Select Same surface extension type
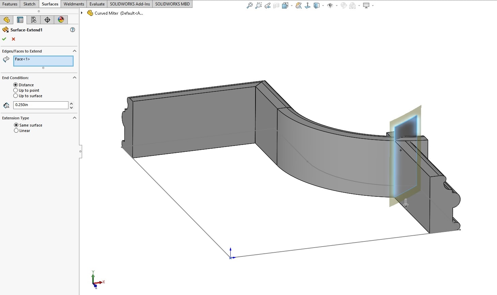The height and width of the screenshot is (295, 497). point(16,125)
